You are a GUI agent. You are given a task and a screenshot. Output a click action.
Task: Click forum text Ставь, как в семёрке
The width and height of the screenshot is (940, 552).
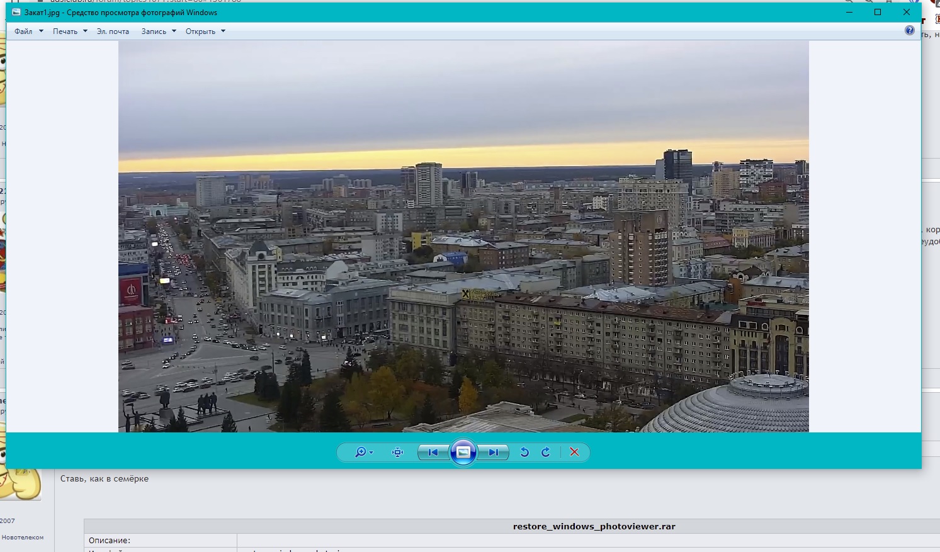(105, 478)
